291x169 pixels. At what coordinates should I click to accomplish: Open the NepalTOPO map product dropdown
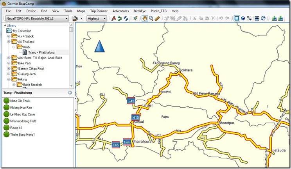37,18
